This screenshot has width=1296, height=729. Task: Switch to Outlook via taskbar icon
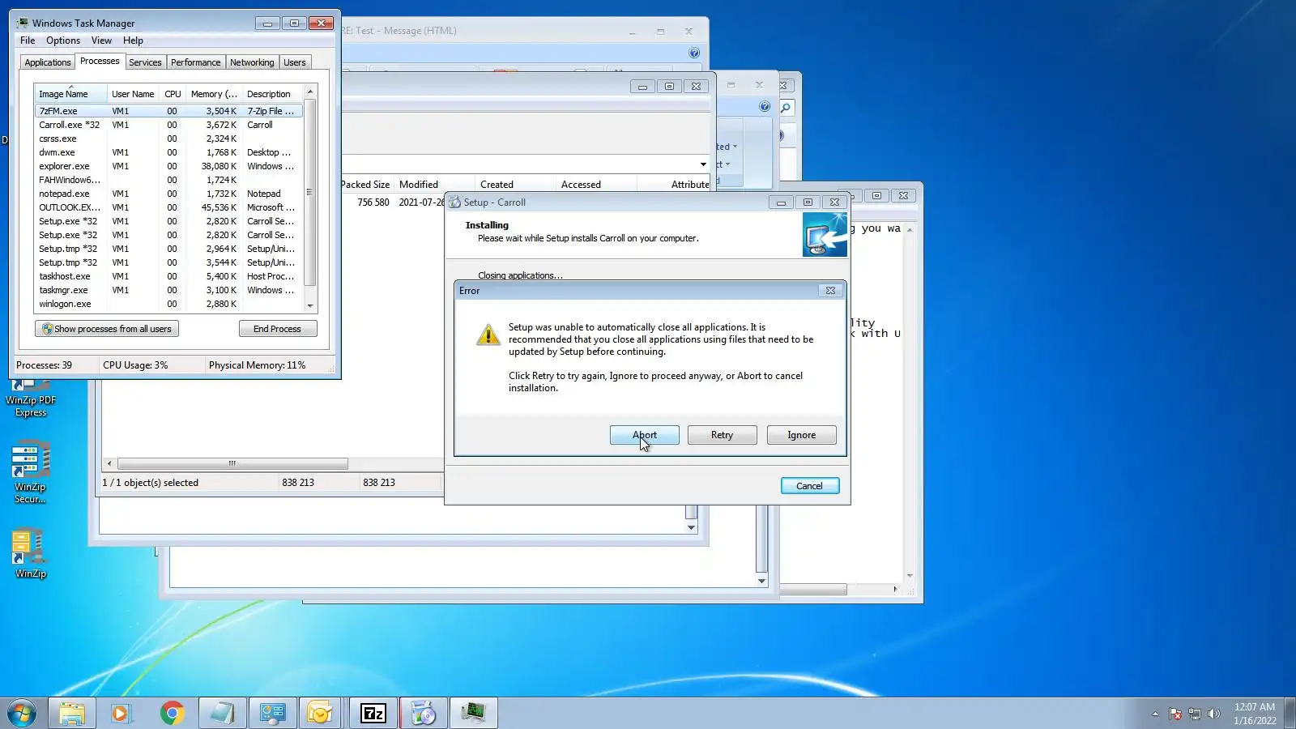(322, 713)
